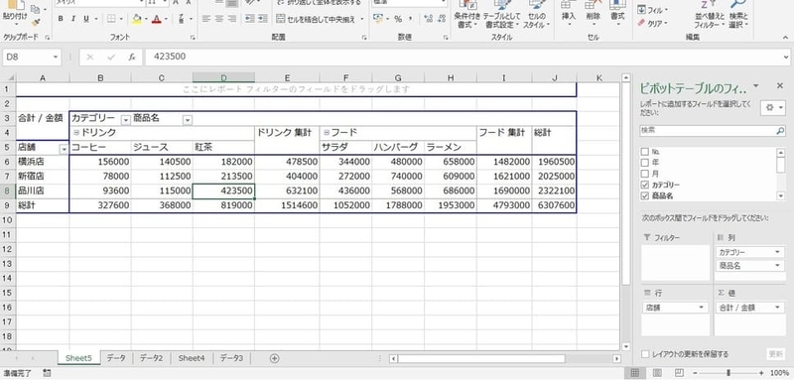
Task: Click the copy icon in clipboard group
Action: coord(36,9)
